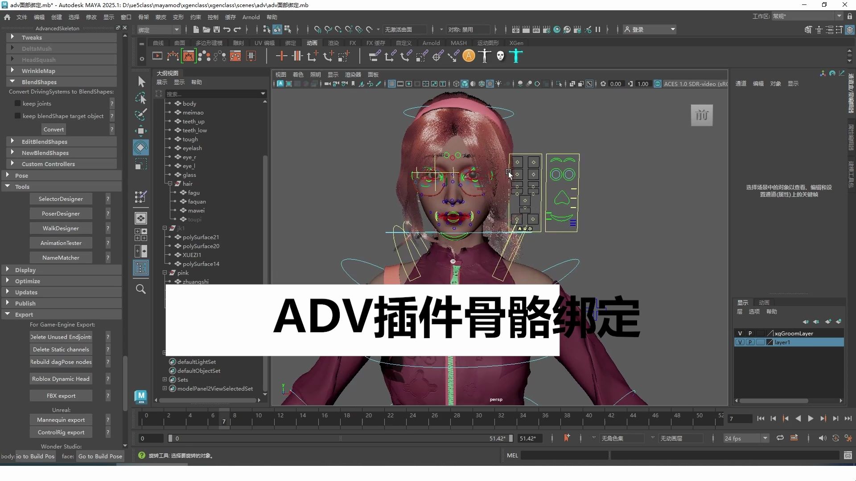
Task: Toggle keep blendShape target object checkbox
Action: tap(17, 116)
